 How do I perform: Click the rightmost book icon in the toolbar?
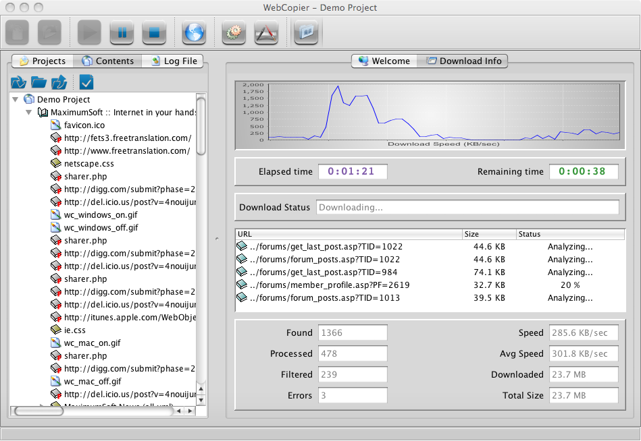(306, 32)
